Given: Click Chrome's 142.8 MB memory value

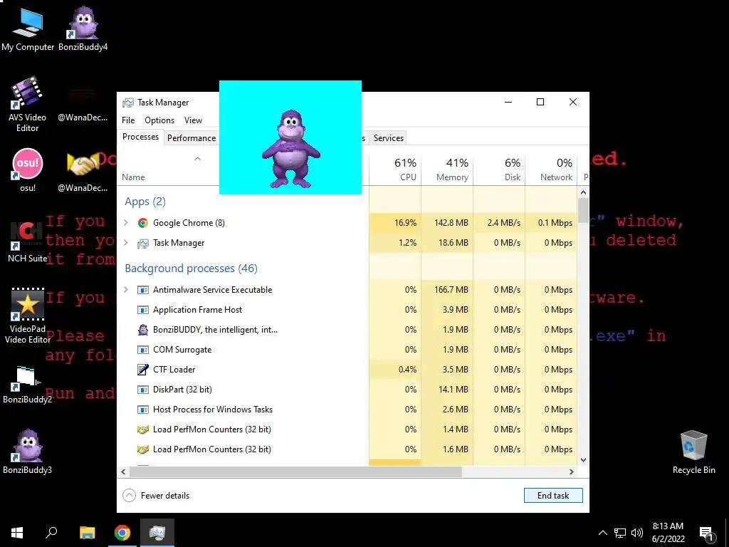Looking at the screenshot, I should (451, 223).
